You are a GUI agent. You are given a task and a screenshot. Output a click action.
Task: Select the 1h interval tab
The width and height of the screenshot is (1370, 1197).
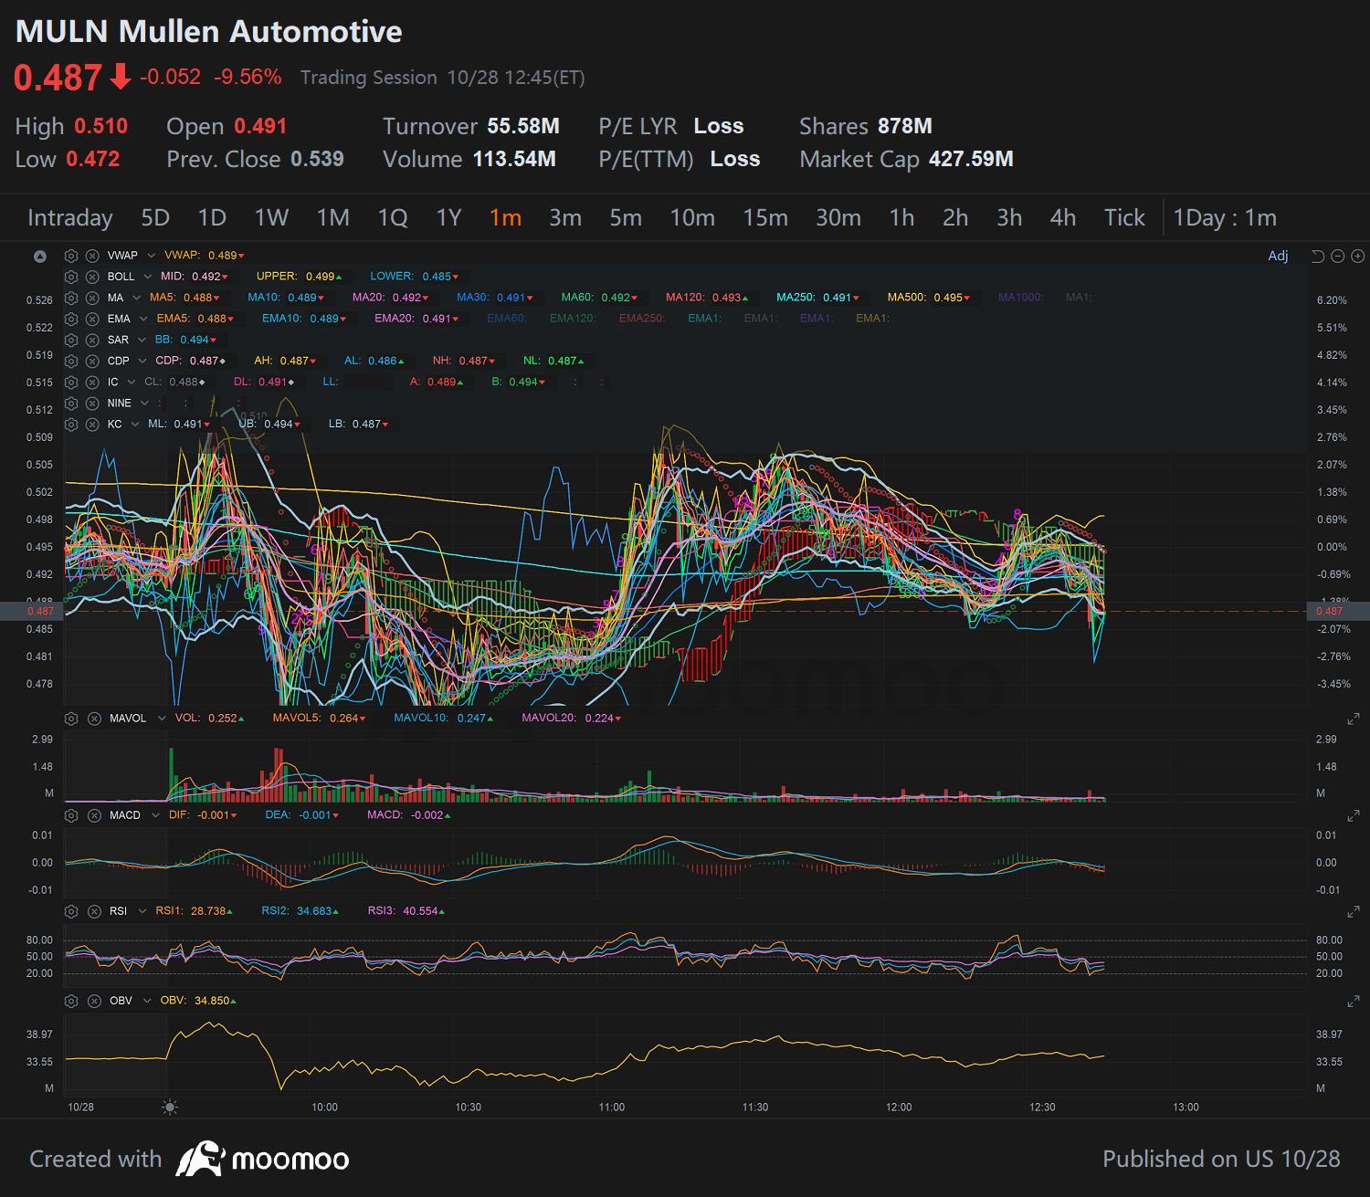(x=901, y=217)
